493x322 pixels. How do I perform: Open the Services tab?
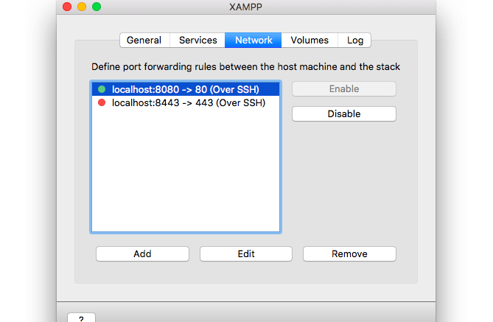[x=197, y=41]
